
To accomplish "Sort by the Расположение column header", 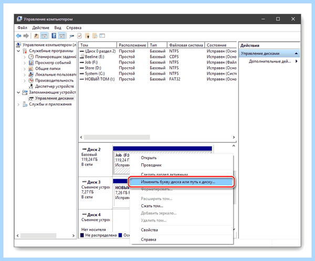I will coord(132,45).
